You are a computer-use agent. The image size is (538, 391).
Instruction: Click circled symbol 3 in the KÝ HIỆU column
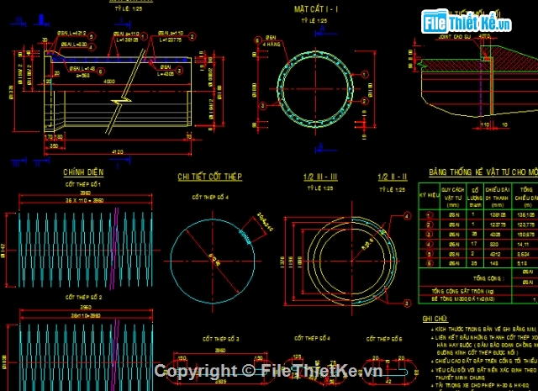429,235
